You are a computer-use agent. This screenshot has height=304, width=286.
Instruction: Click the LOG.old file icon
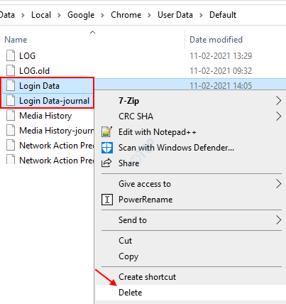[11, 70]
